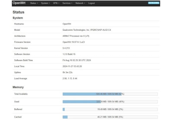This screenshot has width=172, height=121.
Task: Click the Logout link
Action: tap(91, 3)
